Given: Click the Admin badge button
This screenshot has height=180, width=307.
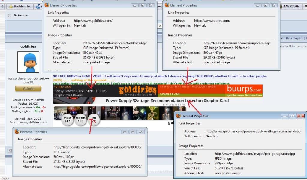Looking at the screenshot, I should [28, 89].
